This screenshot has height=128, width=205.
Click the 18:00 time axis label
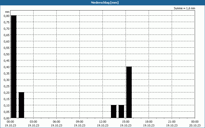pos(149,122)
